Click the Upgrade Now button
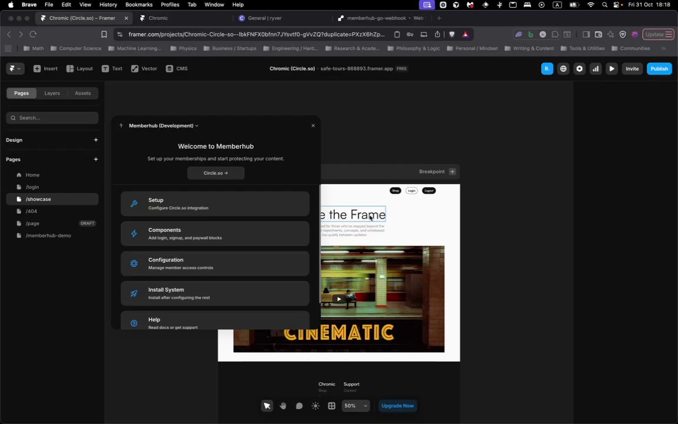 click(x=397, y=406)
